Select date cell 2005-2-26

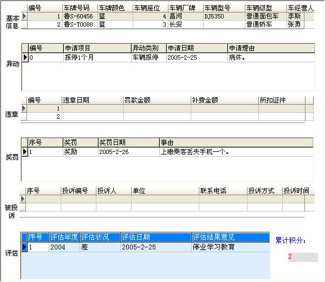tap(129, 152)
